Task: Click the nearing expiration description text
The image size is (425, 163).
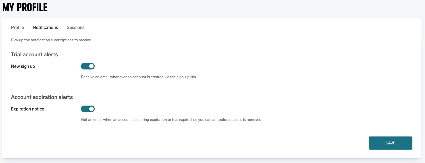Action: [x=172, y=120]
